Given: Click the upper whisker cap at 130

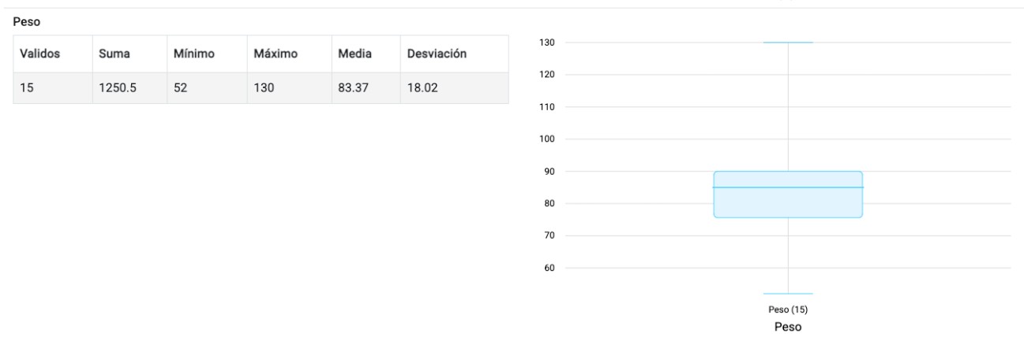Looking at the screenshot, I should point(788,43).
